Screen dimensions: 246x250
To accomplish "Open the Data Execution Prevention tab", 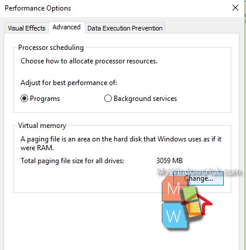I will 125,28.
